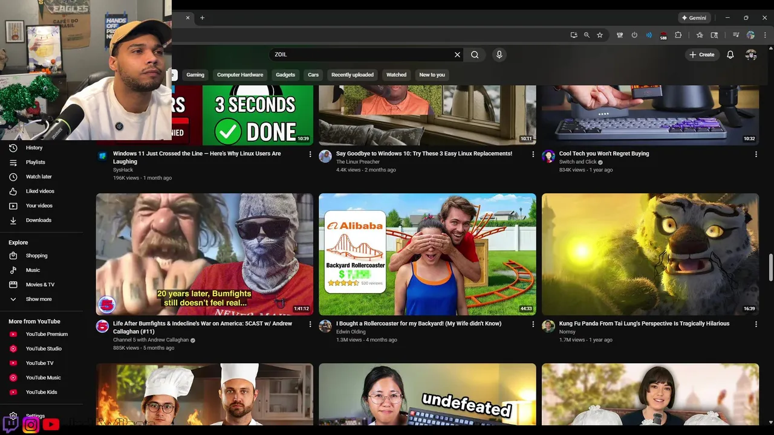The image size is (774, 435).
Task: Select the Watched filter chip
Action: point(397,75)
